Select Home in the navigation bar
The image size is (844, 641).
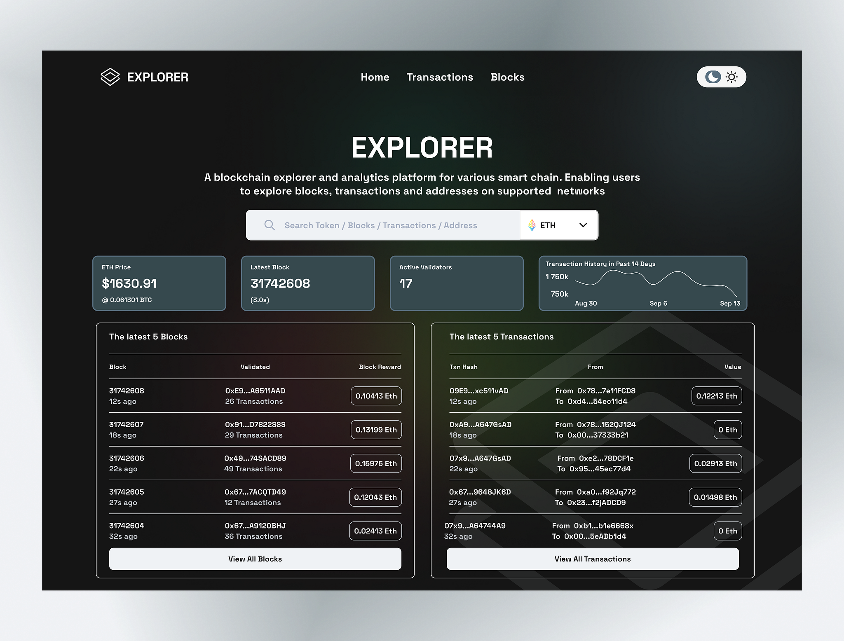pyautogui.click(x=375, y=77)
